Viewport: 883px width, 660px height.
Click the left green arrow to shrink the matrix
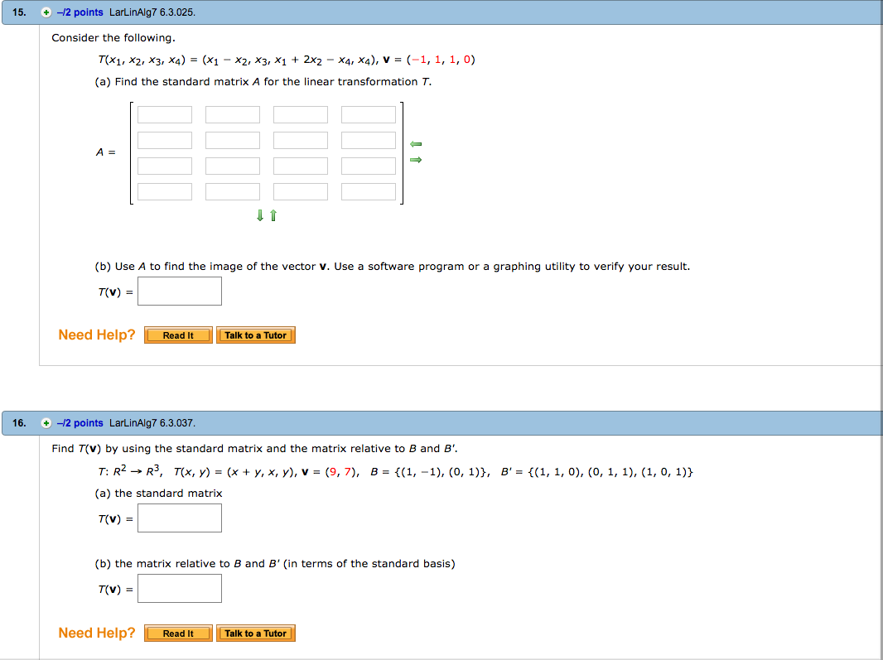[x=416, y=144]
